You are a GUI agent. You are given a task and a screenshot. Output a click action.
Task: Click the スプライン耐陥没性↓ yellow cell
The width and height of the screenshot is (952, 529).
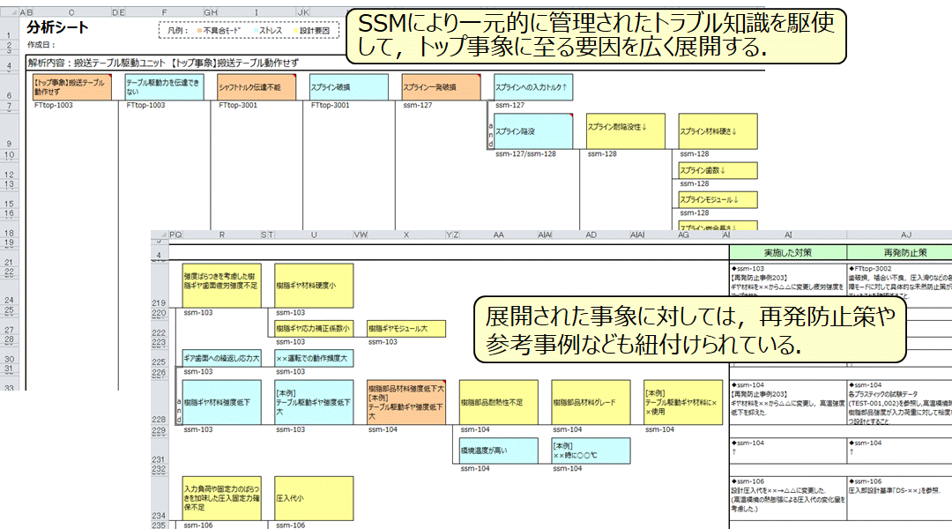click(x=626, y=131)
